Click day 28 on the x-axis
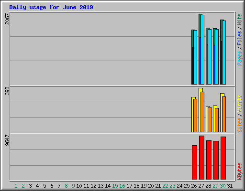245x191 pixels. pyautogui.click(x=208, y=186)
